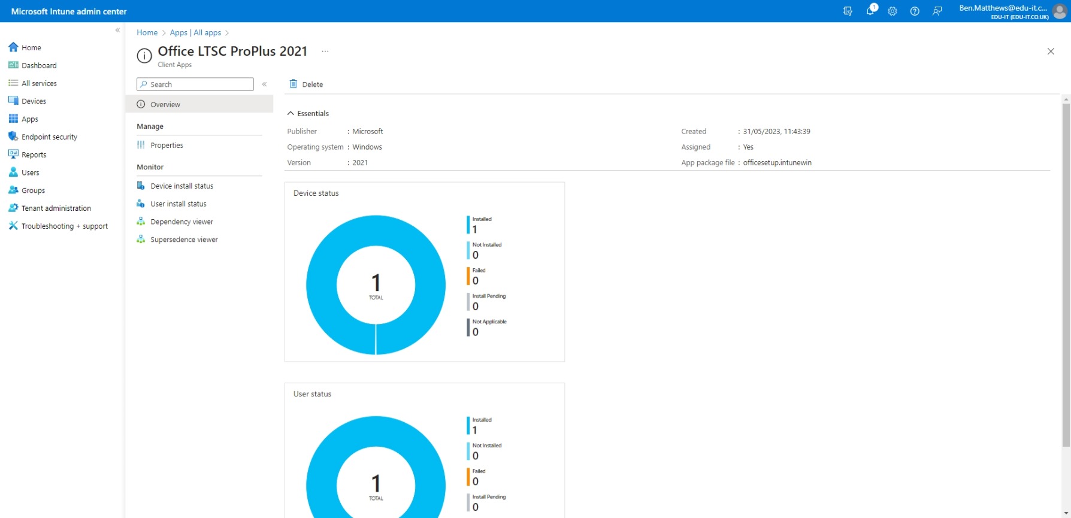
Task: Open the Endpoint security label in sidebar
Action: [49, 137]
